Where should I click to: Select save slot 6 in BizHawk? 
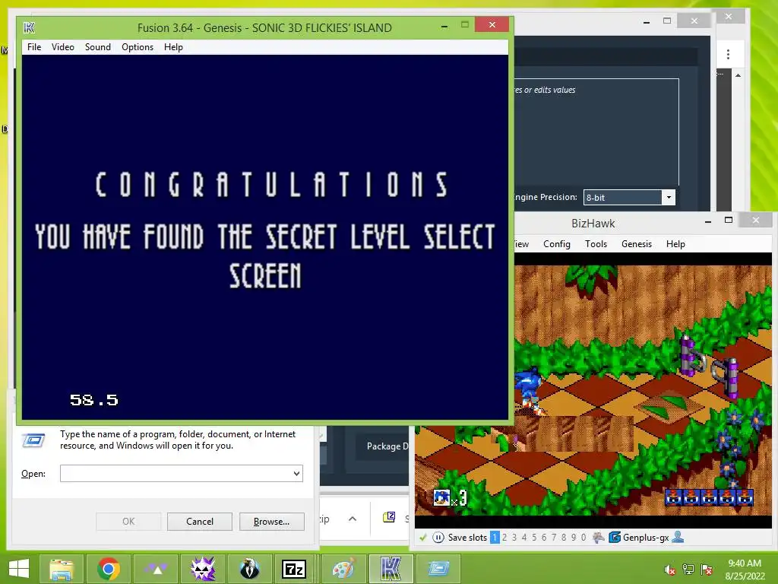pyautogui.click(x=544, y=538)
